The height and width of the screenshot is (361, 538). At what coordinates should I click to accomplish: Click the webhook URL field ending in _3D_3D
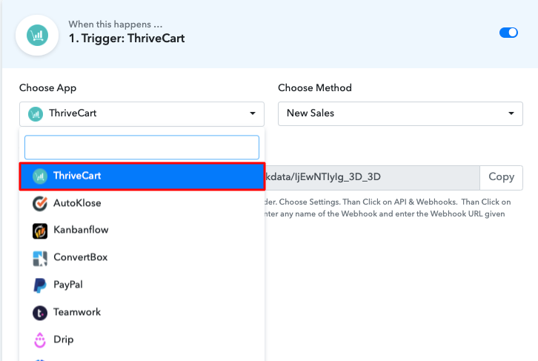coord(372,177)
